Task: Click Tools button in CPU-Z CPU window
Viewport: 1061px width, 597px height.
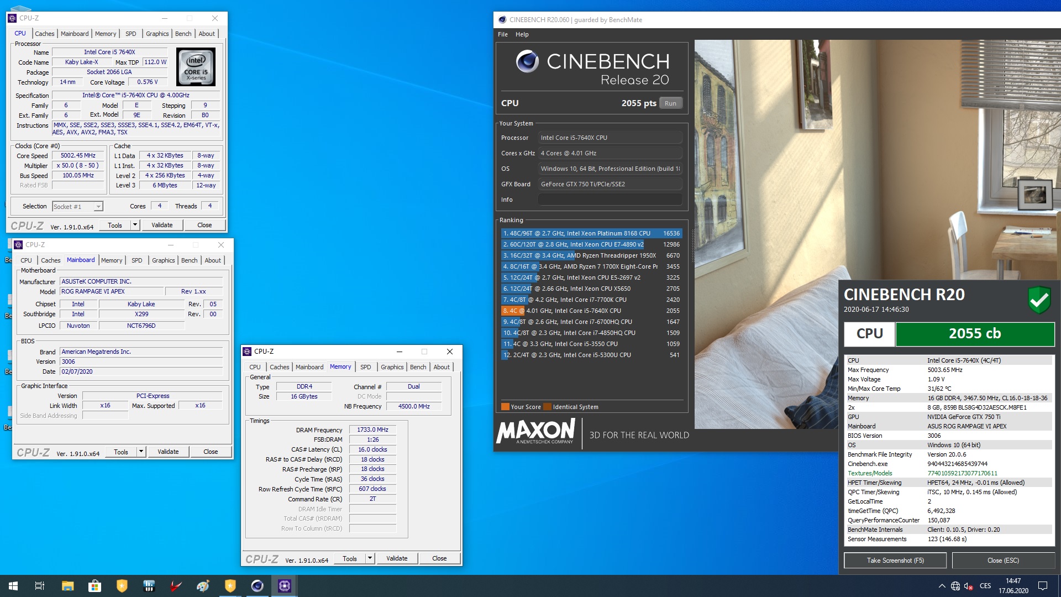Action: coord(115,225)
